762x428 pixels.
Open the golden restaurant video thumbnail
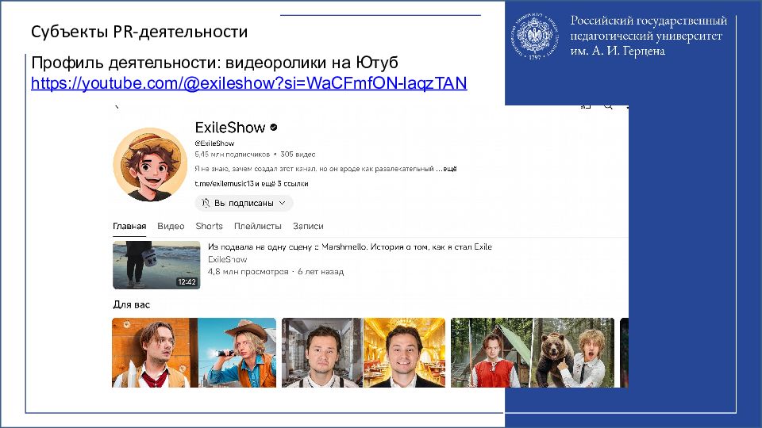click(x=364, y=353)
